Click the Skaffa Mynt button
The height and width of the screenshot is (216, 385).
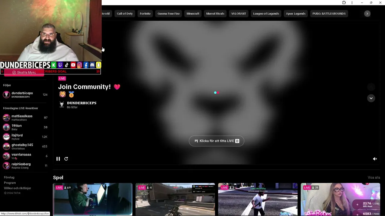(x=24, y=73)
